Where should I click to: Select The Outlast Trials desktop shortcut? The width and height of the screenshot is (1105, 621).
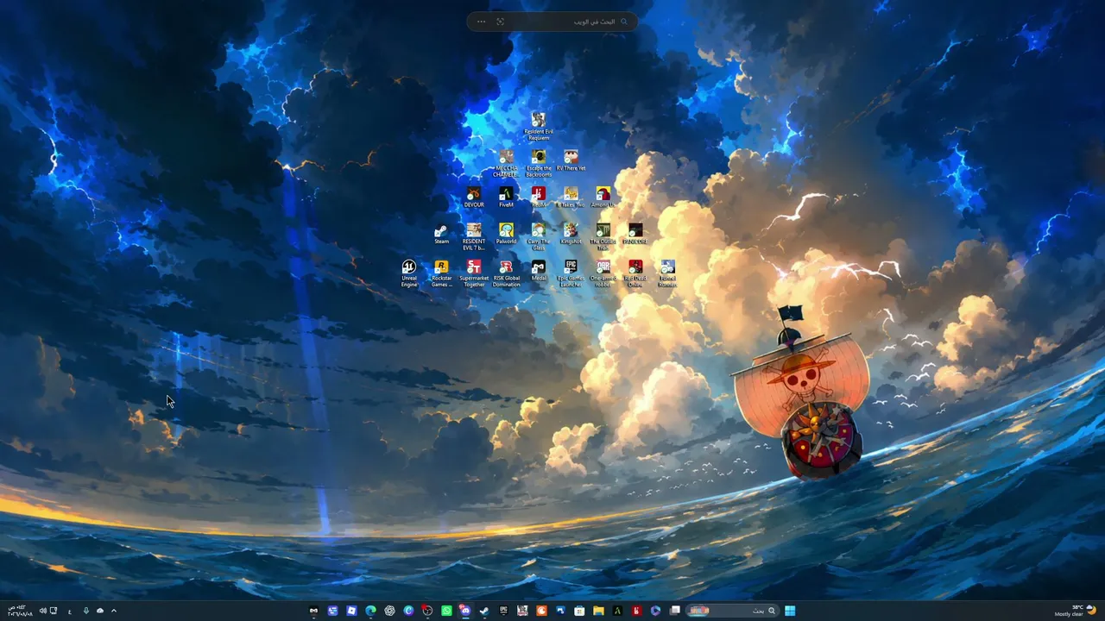tap(603, 236)
